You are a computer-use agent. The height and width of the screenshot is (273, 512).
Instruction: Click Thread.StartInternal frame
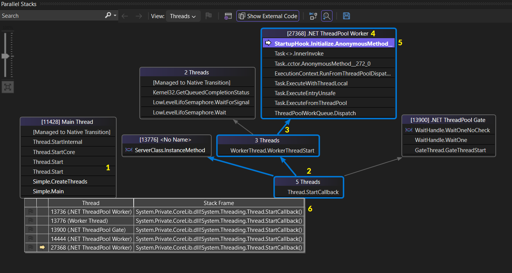coord(58,142)
